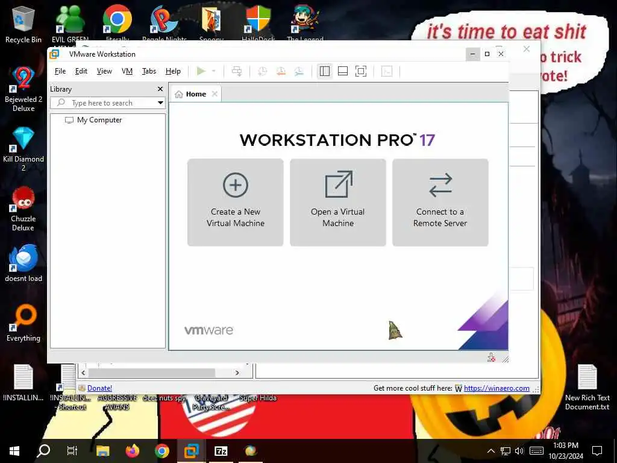Open the winaero.com link in background window

[x=496, y=388]
